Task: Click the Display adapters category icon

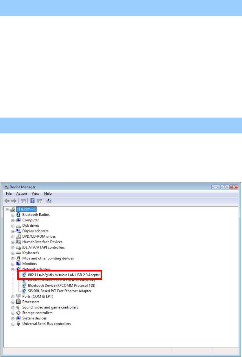Action: 19,231
